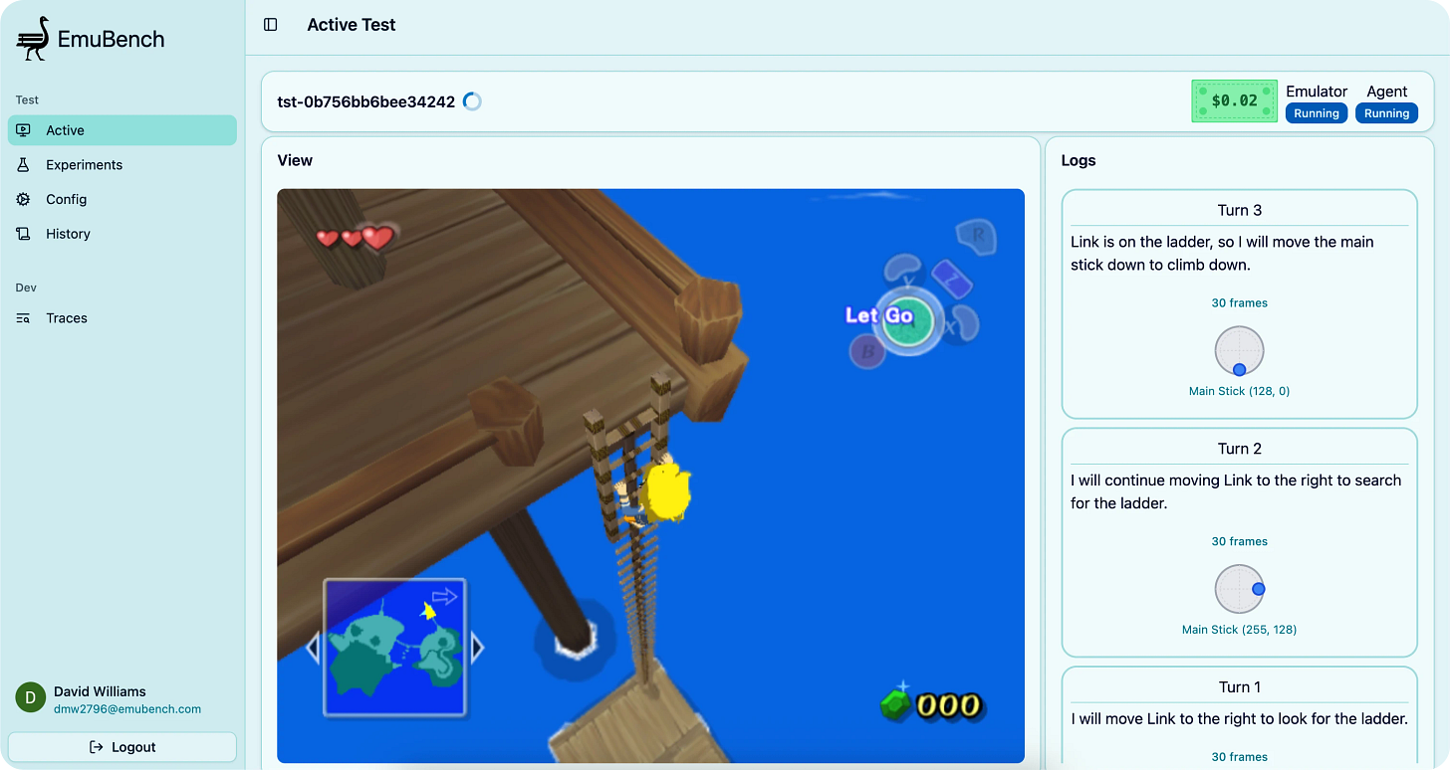This screenshot has width=1450, height=770.
Task: Click the loading spinner beside the test ID
Action: click(x=472, y=101)
